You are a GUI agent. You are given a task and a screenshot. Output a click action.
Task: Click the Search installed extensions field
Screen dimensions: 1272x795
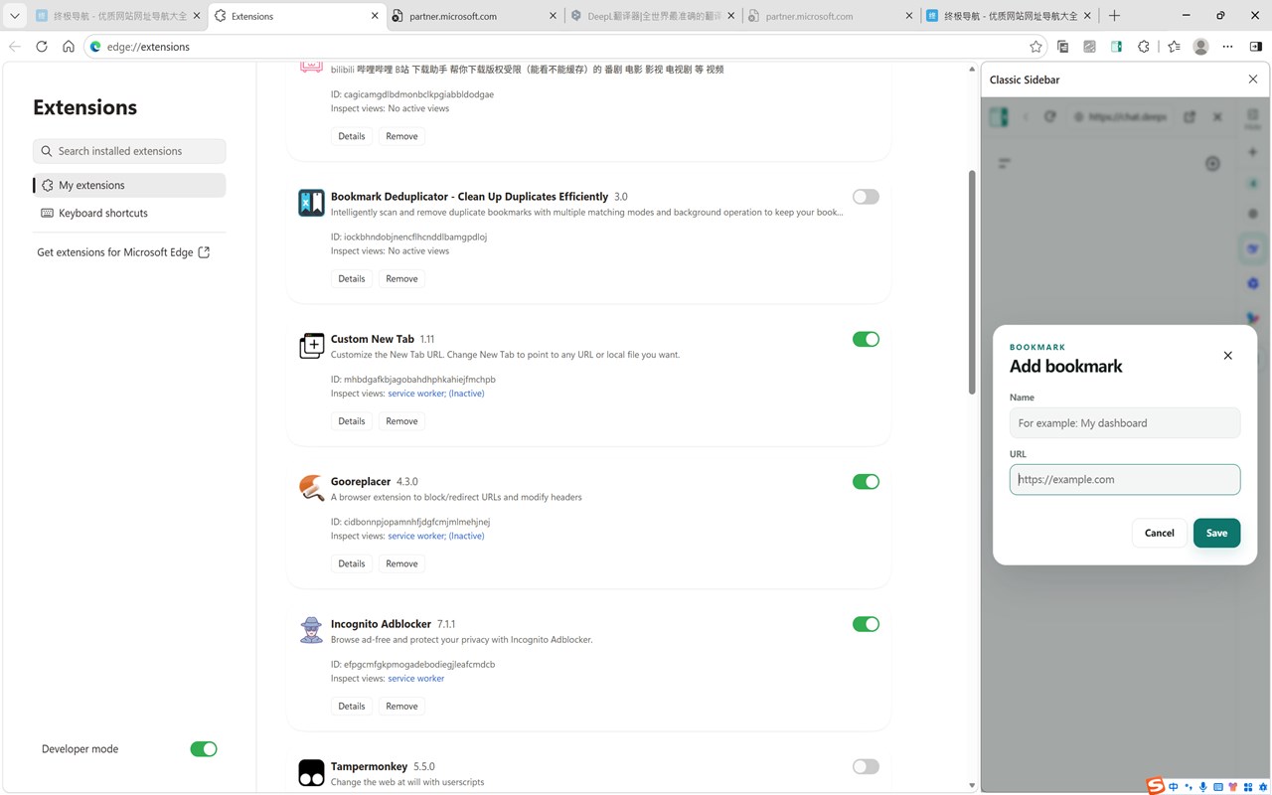pyautogui.click(x=129, y=151)
